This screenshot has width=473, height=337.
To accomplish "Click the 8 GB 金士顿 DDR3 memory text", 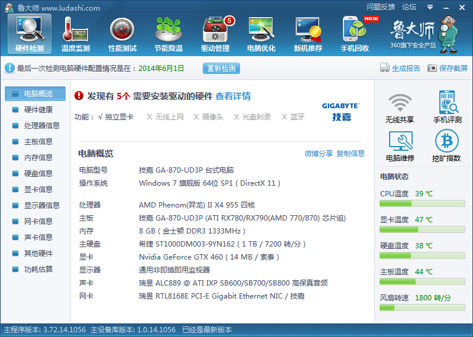I will [x=192, y=231].
